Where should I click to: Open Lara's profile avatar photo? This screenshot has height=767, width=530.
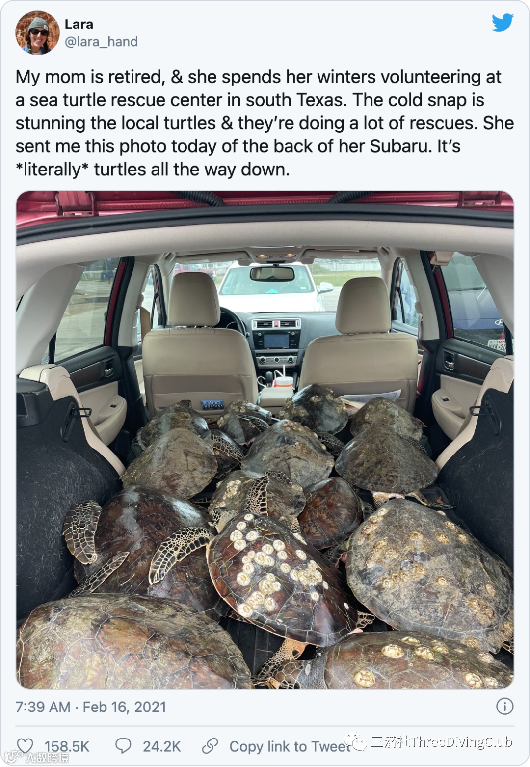click(x=37, y=32)
